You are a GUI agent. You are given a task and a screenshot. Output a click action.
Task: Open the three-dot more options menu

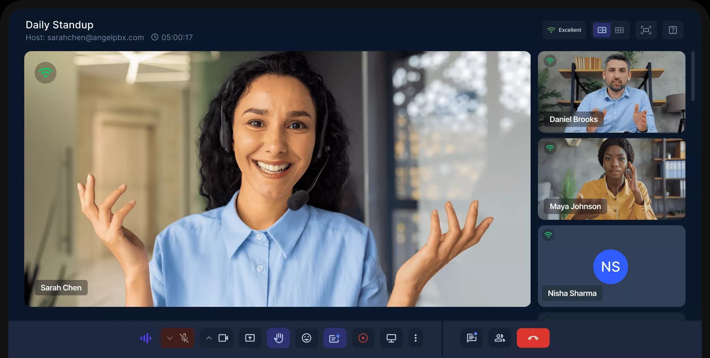click(415, 338)
